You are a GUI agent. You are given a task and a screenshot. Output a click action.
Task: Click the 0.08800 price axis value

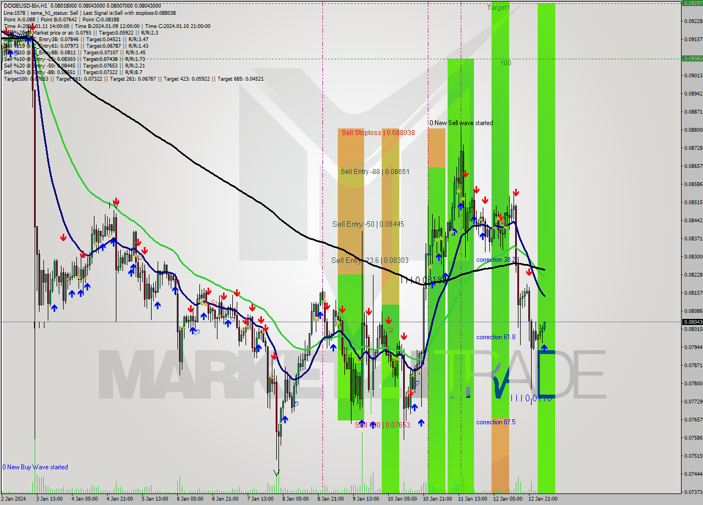tap(693, 130)
